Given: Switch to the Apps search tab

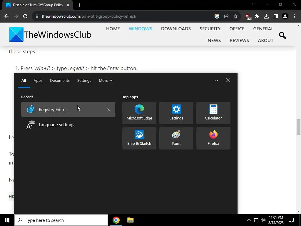Looking at the screenshot, I should 38,81.
